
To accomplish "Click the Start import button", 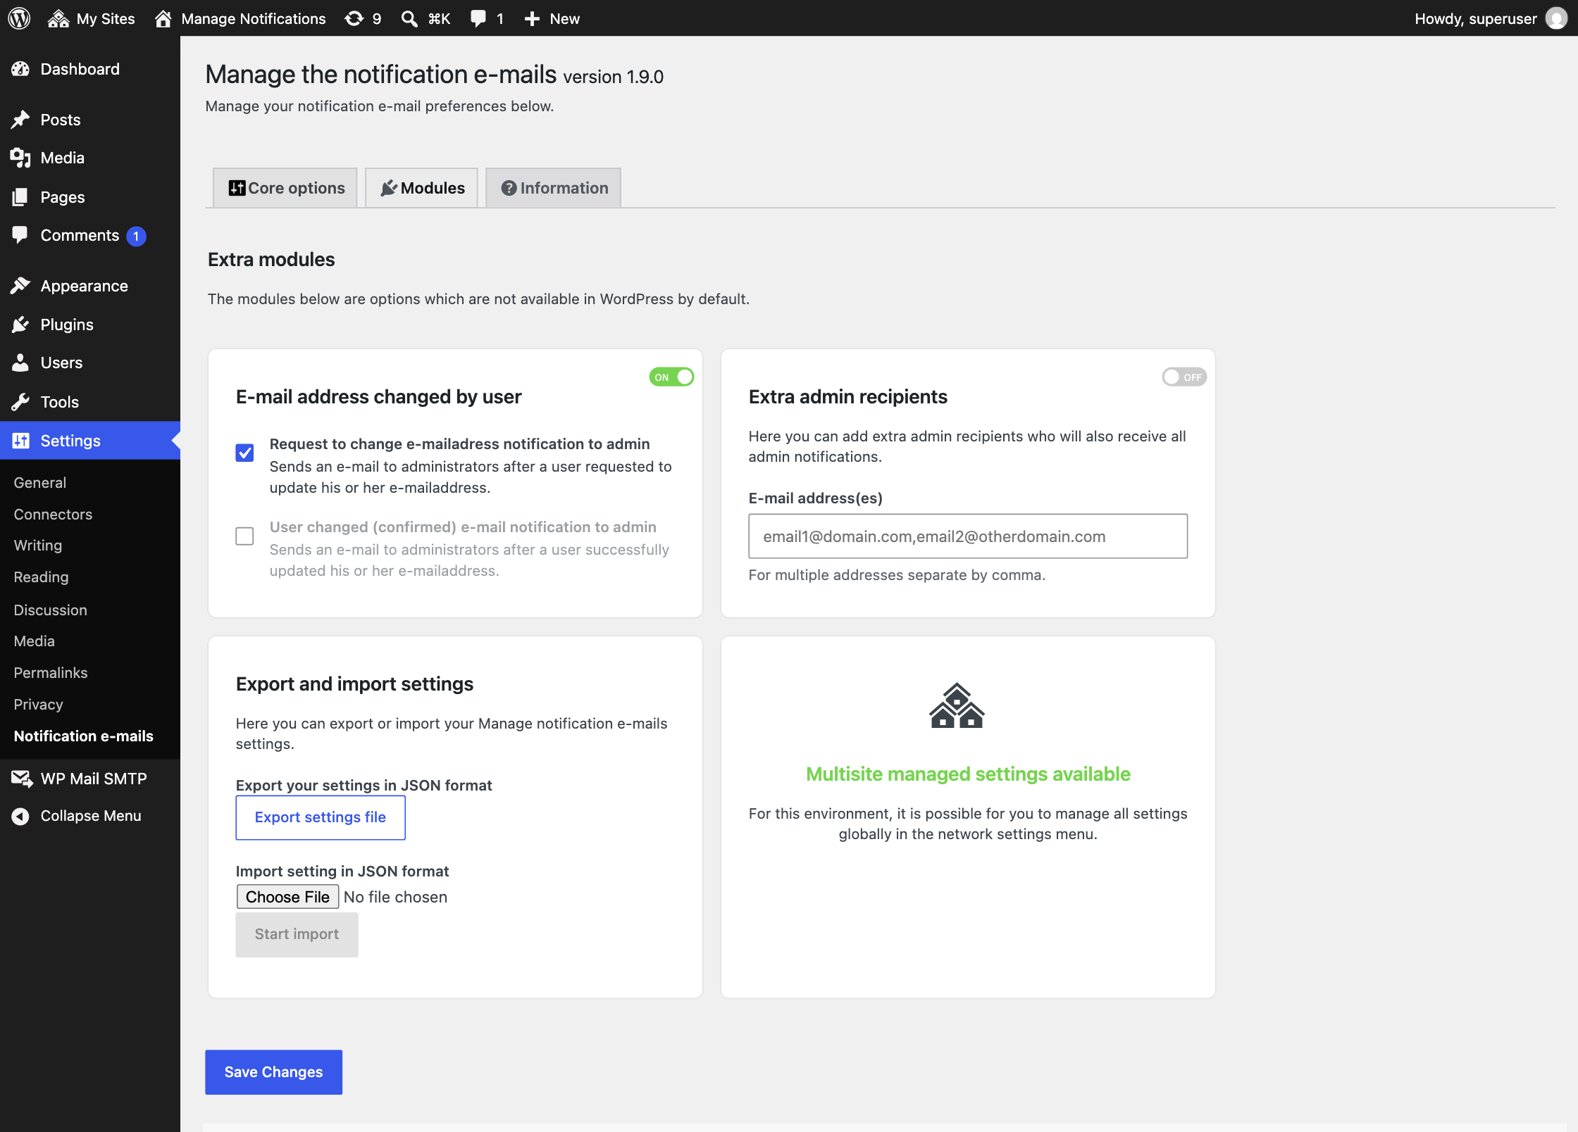I will click(x=297, y=934).
